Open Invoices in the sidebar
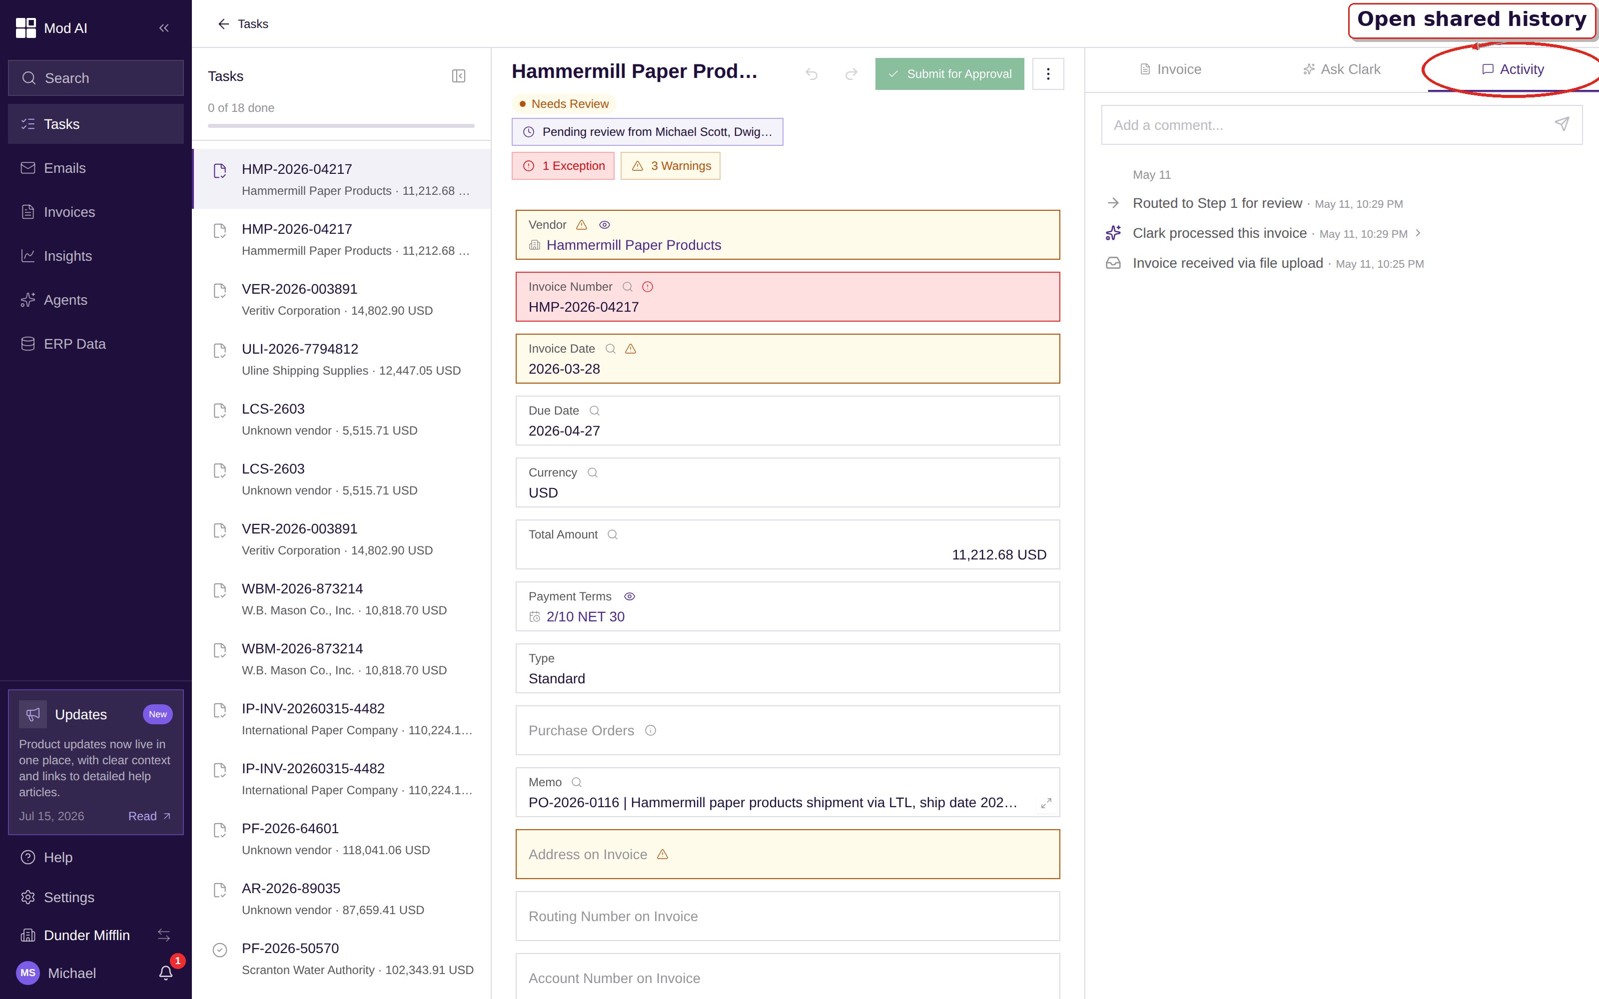This screenshot has height=999, width=1599. pyautogui.click(x=96, y=212)
